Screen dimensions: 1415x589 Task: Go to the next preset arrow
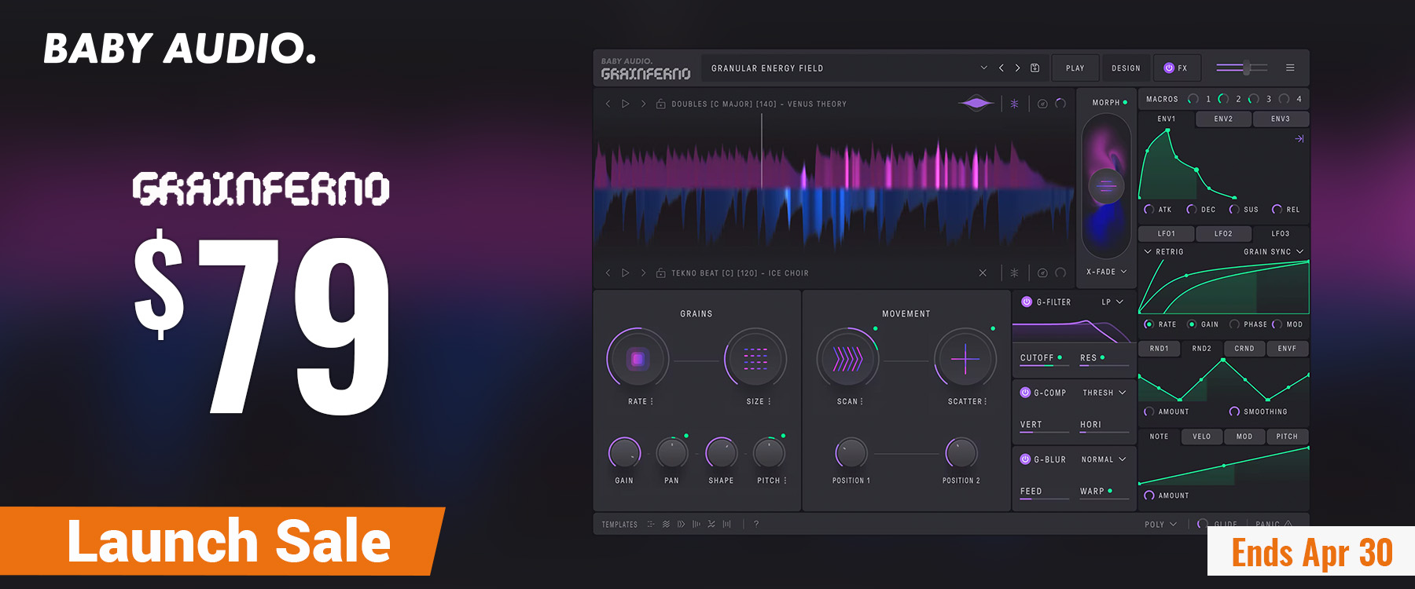coord(1018,68)
